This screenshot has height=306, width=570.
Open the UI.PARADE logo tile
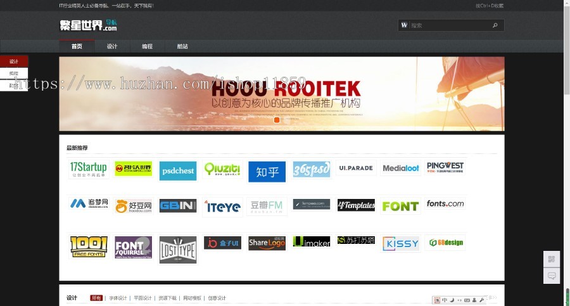(x=356, y=168)
